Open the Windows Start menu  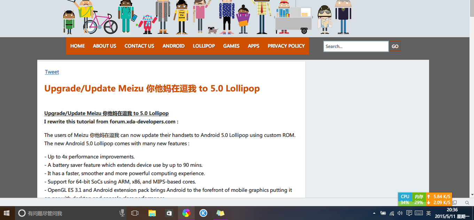point(7,213)
